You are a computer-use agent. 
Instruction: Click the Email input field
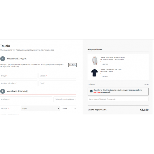57,83
